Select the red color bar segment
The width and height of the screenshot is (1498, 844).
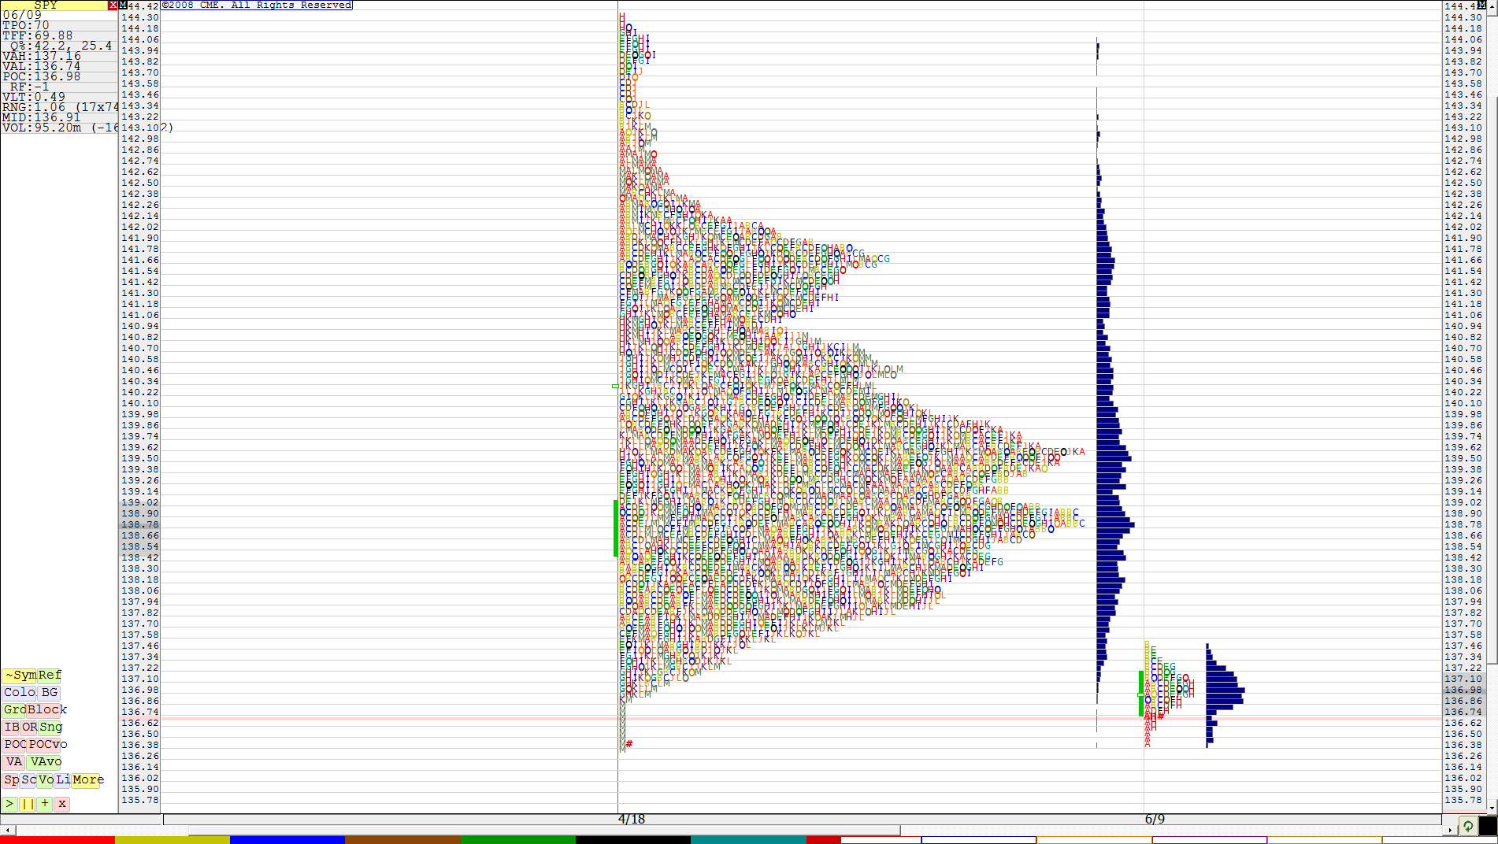(x=57, y=840)
